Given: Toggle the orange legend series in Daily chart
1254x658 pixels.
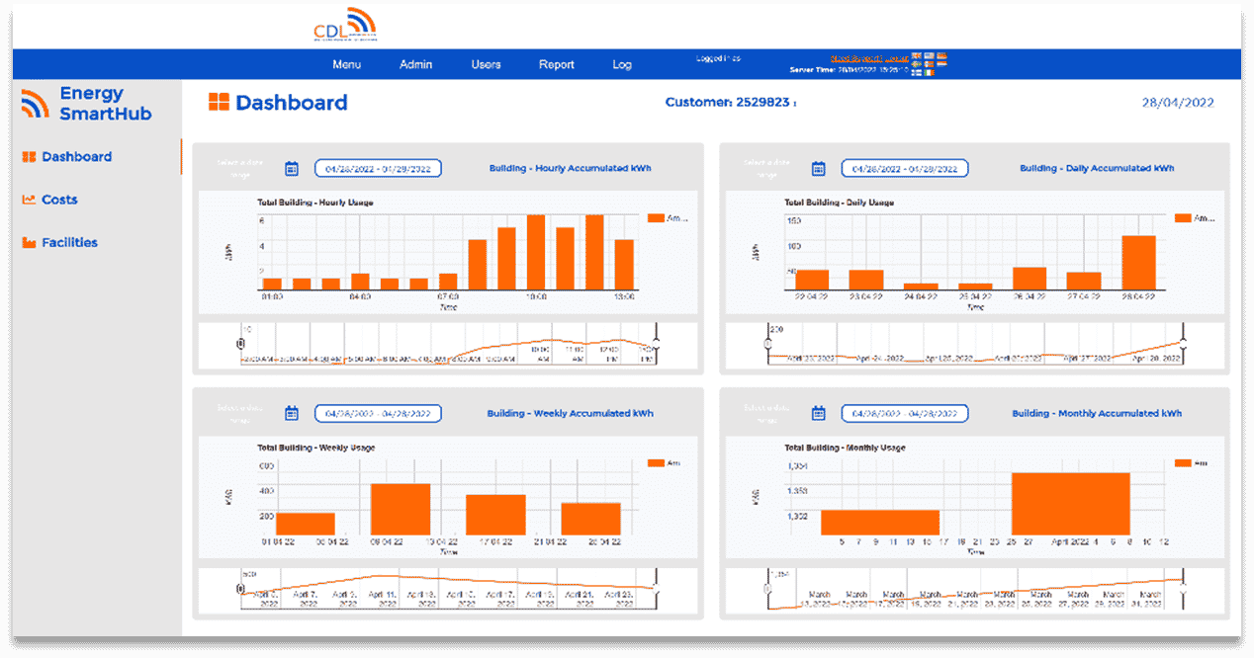Looking at the screenshot, I should click(1183, 218).
